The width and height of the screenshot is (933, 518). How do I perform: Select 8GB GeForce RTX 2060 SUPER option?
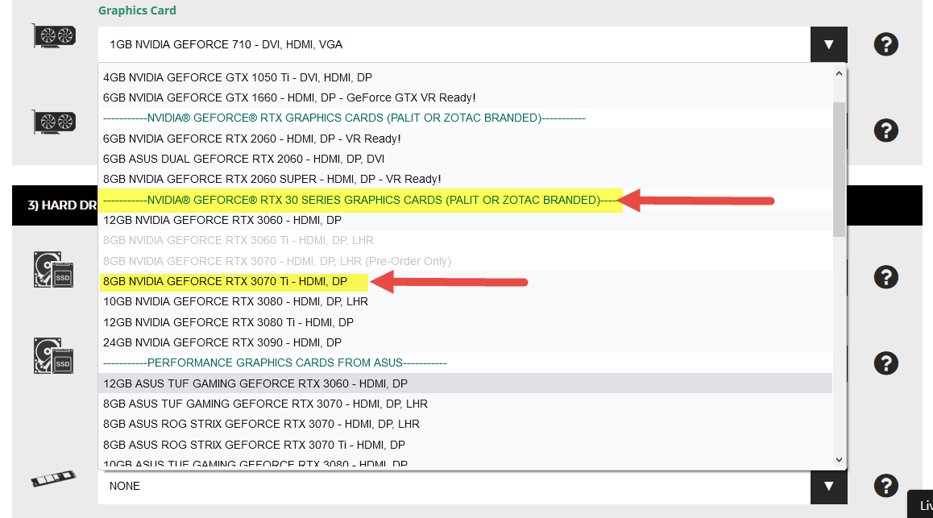[466, 179]
